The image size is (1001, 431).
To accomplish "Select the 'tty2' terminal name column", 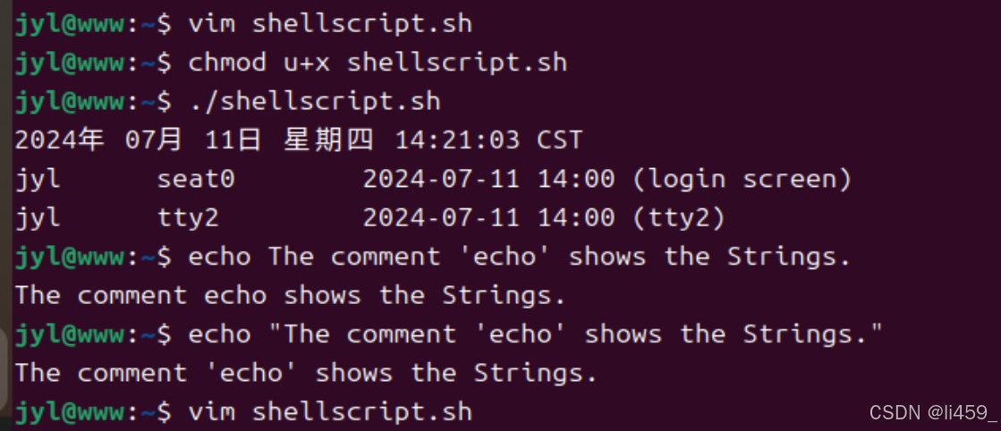I will pos(188,217).
